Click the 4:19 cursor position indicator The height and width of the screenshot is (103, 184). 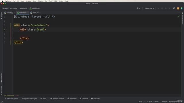click(x=140, y=102)
